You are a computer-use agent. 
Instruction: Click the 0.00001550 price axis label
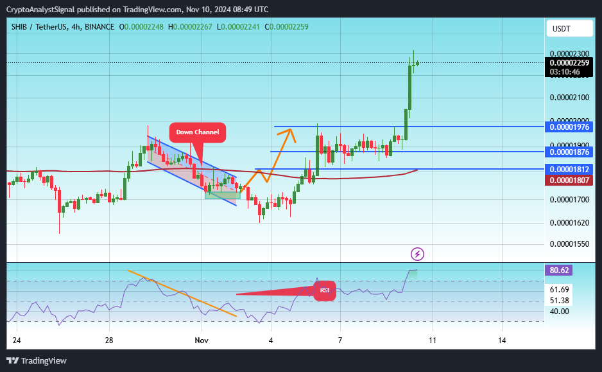[x=569, y=244]
